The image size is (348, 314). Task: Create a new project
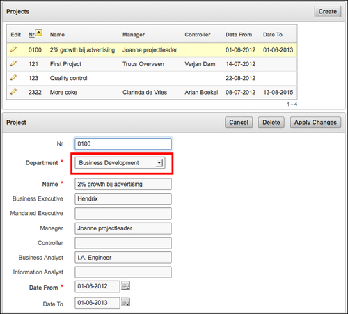328,12
